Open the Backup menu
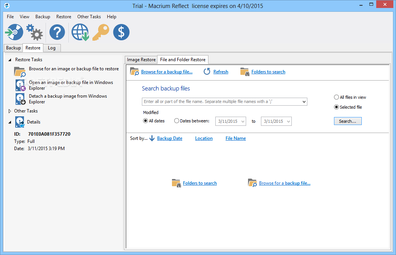396x255 pixels. (43, 17)
